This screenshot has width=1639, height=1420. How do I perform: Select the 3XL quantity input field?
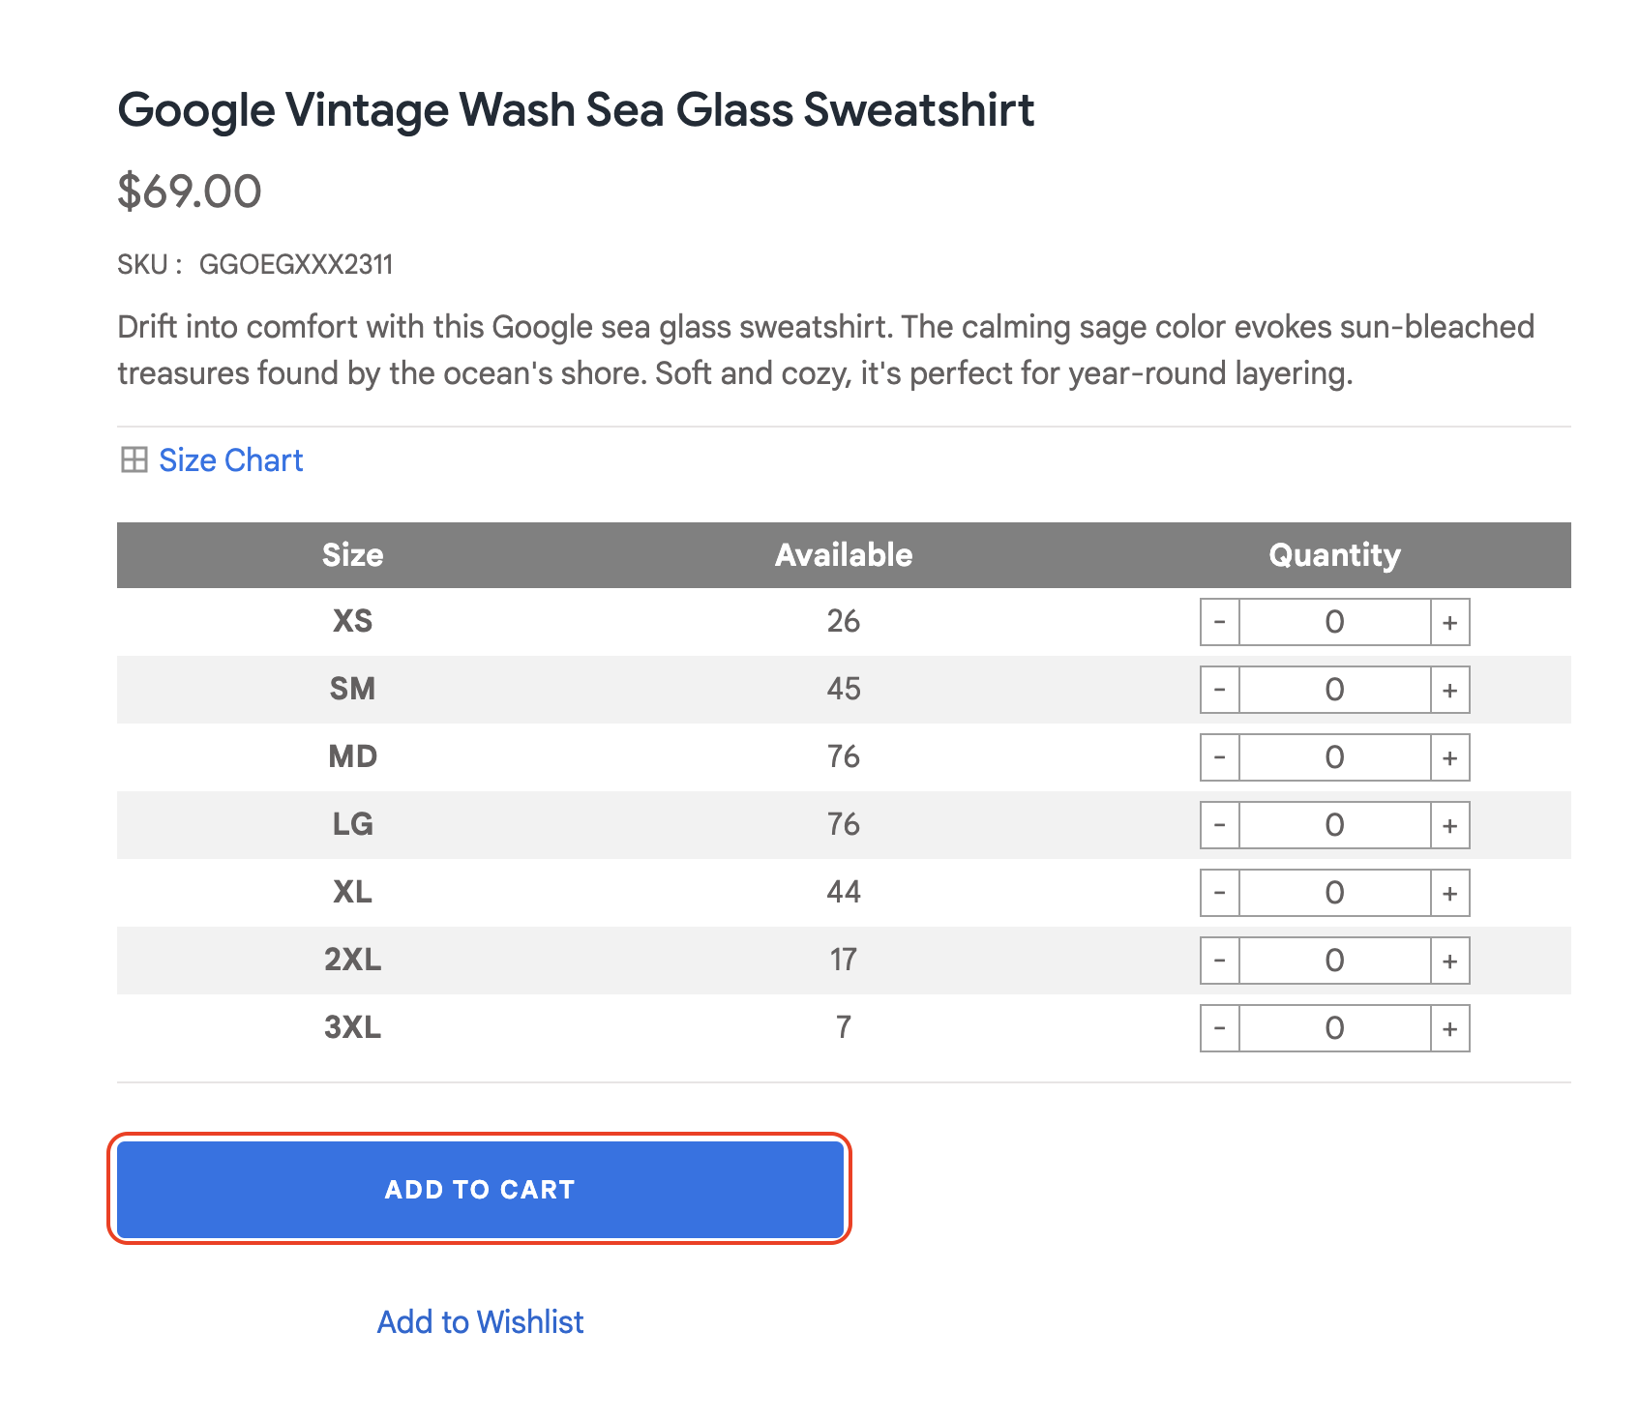coord(1334,1028)
